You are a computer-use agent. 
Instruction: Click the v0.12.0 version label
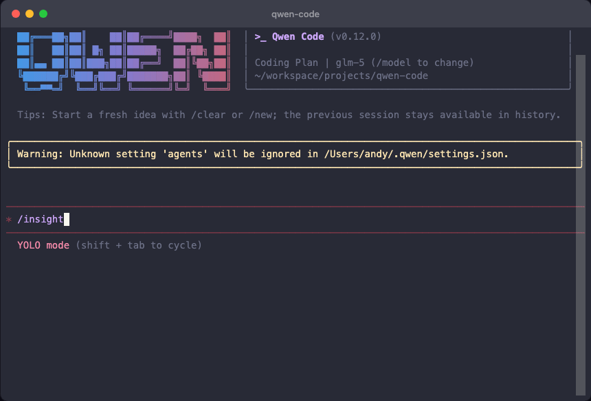pyautogui.click(x=356, y=36)
